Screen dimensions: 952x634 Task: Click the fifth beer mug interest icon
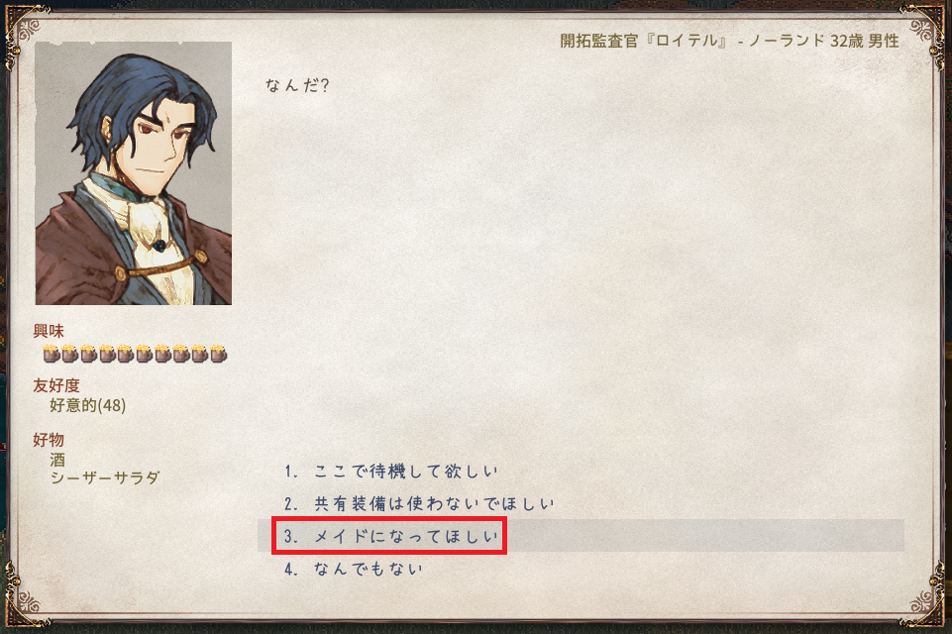(x=126, y=353)
